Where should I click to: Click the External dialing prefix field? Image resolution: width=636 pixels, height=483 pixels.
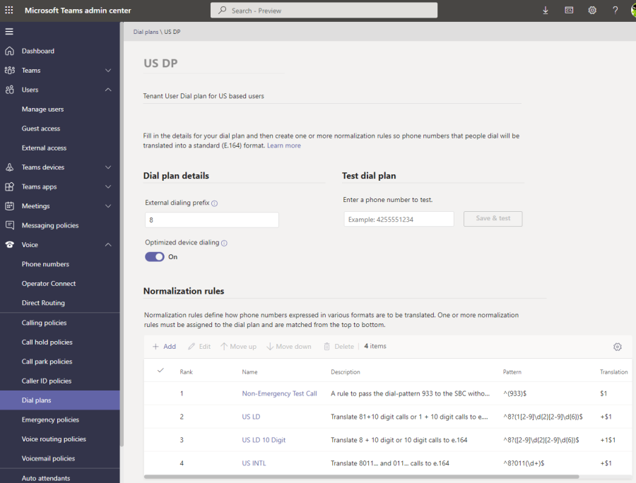(x=212, y=220)
